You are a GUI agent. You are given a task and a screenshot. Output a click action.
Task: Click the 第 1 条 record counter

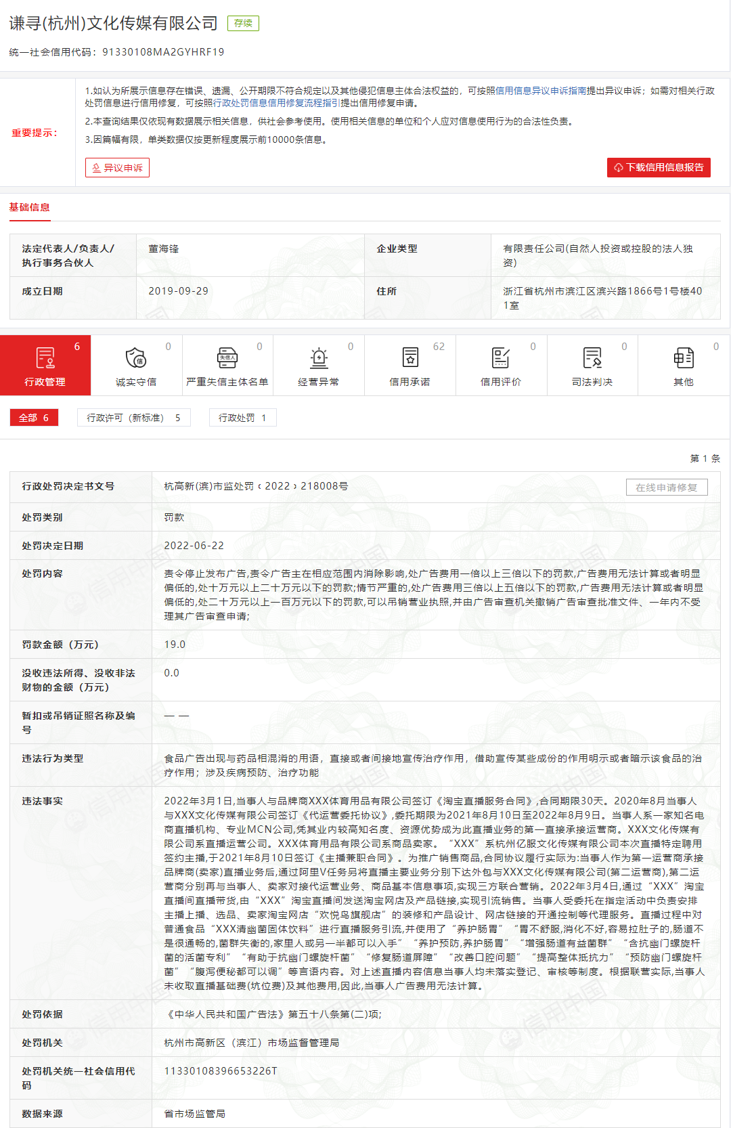[x=705, y=458]
